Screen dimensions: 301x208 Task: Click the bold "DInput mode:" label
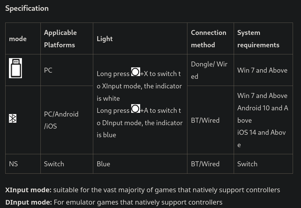pos(28,202)
